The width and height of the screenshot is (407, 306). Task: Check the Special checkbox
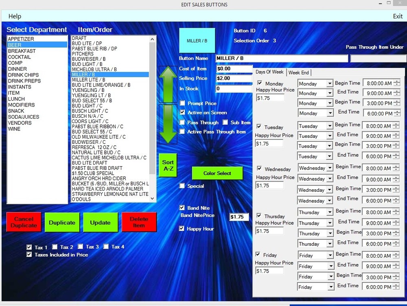[x=182, y=186]
